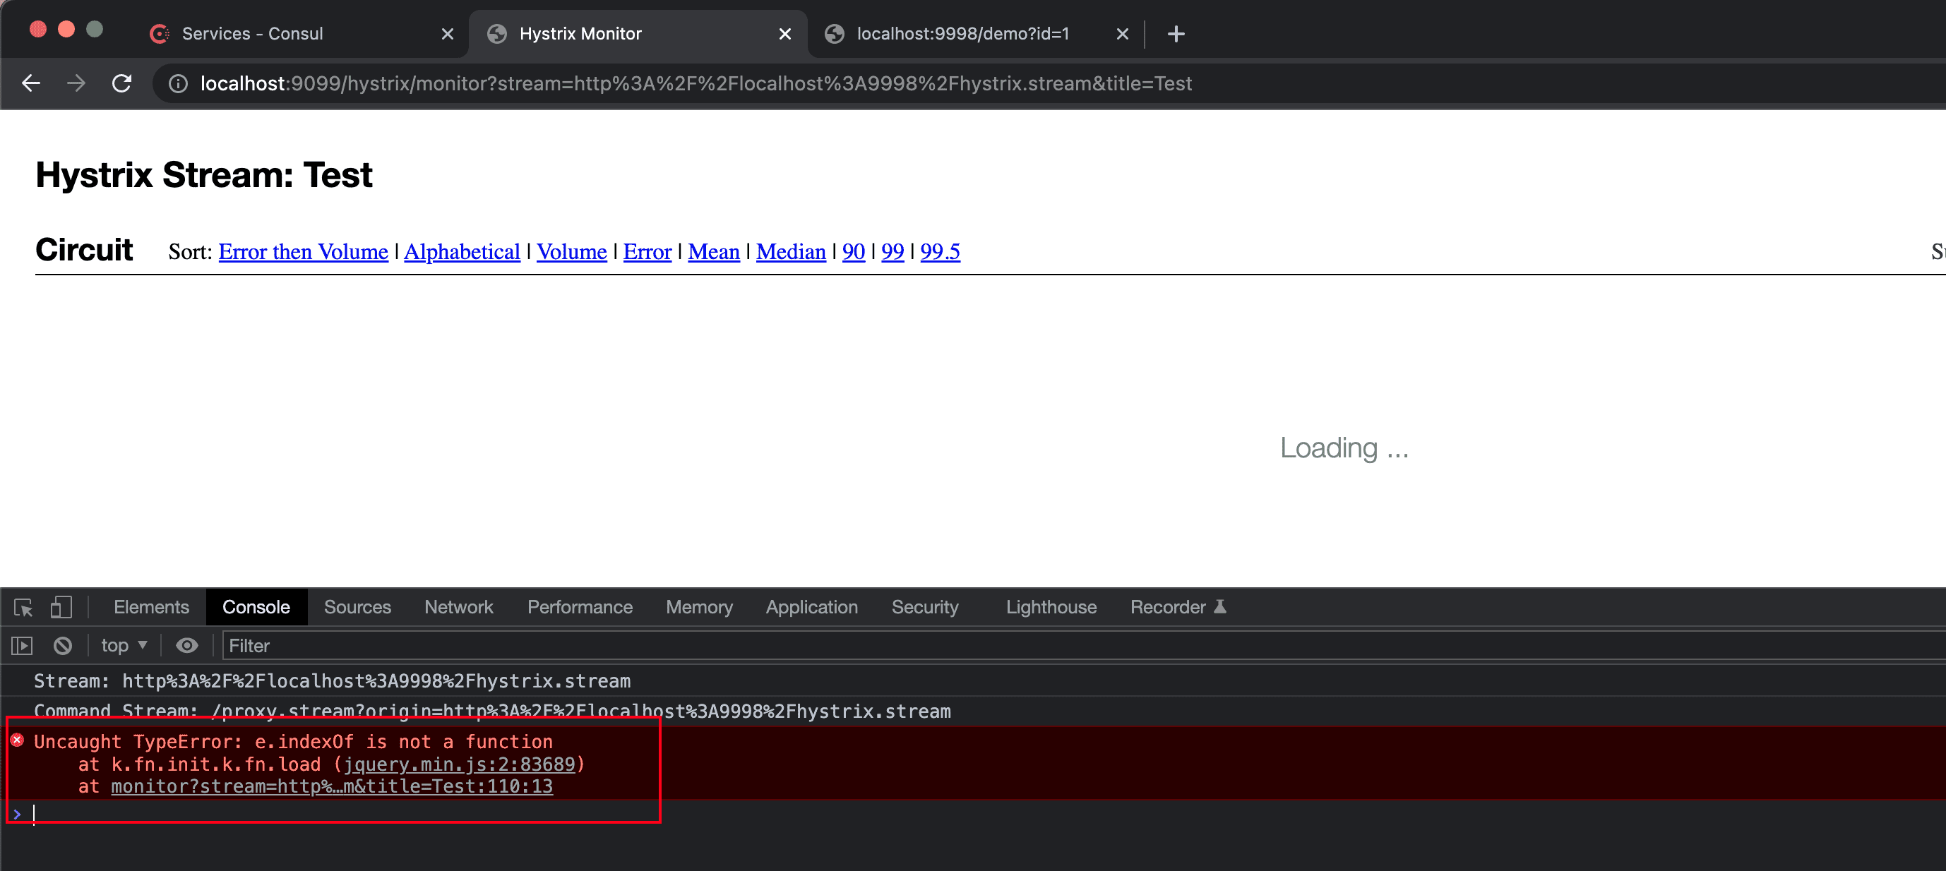The height and width of the screenshot is (871, 1946).
Task: Select the 'Uncaught TypeError' message text
Action: (293, 742)
